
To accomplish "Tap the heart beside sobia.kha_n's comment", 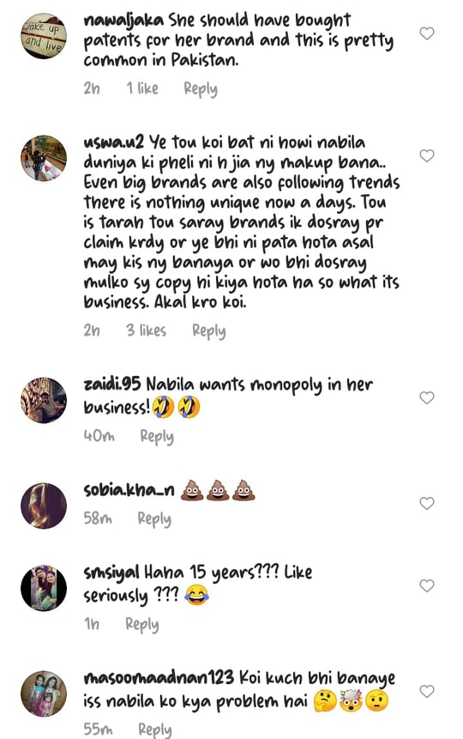I will point(427,503).
